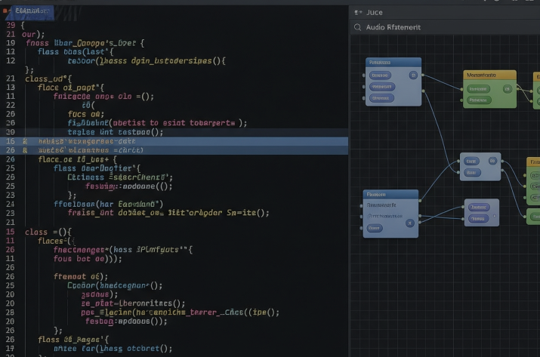
Task: Click the orange file icon left of editor tab
Action: (5, 11)
